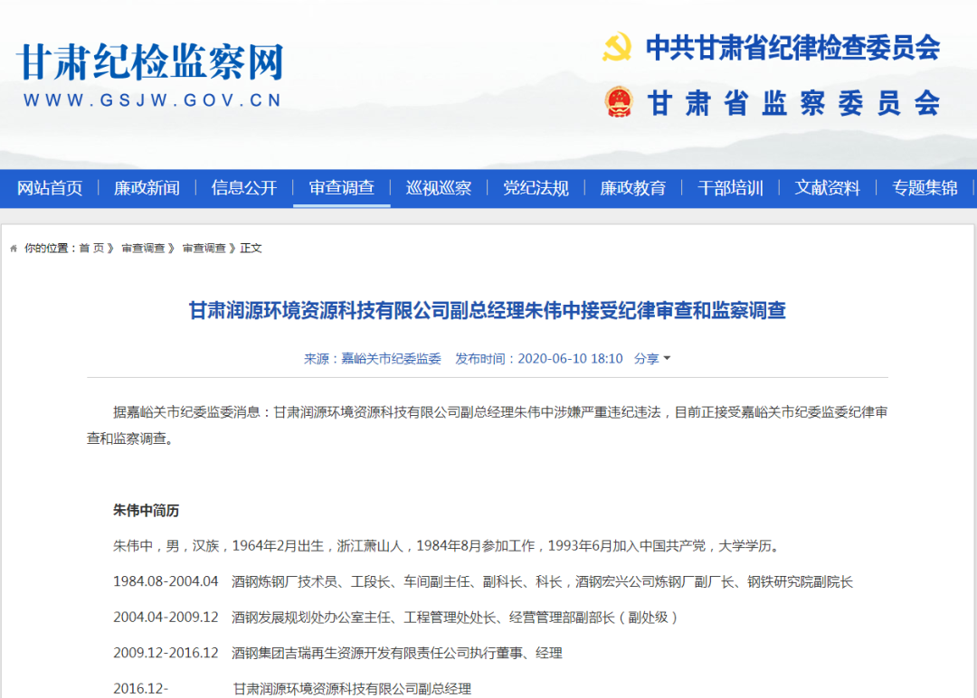Image resolution: width=977 pixels, height=698 pixels.
Task: Click 中共甘肃省纪律检查委员会 header title
Action: [x=792, y=48]
